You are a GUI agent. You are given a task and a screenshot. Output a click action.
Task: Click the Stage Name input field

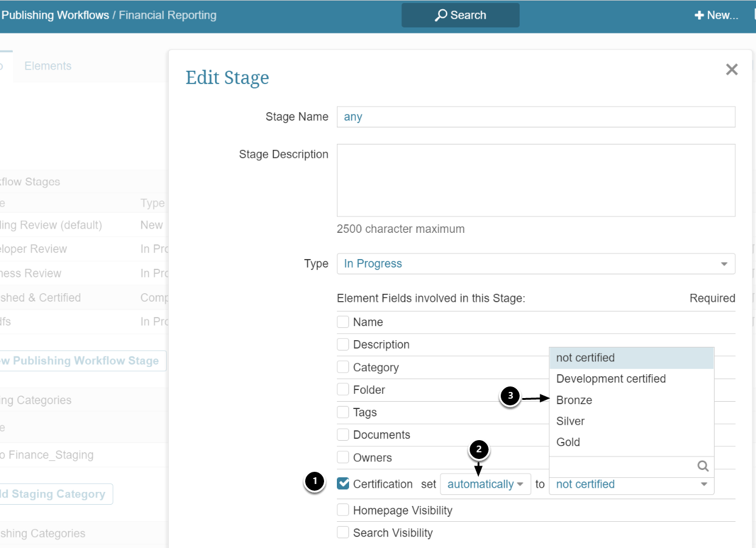[535, 117]
